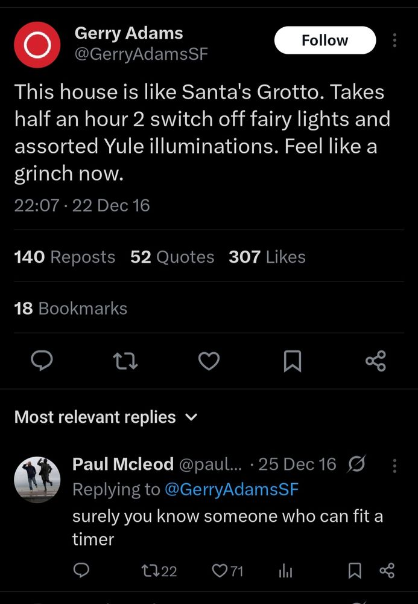Share Paul Mcleod's reply

click(x=387, y=571)
